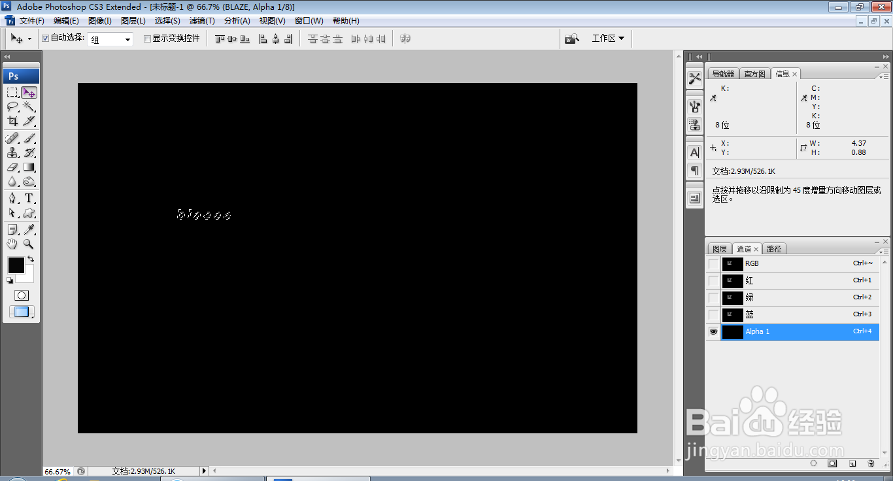Select the Dodge tool
This screenshot has height=481, width=893.
tap(29, 181)
